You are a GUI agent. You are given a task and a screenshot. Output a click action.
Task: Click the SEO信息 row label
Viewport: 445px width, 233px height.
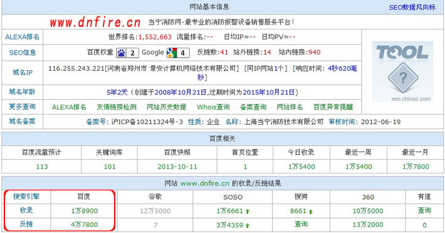click(23, 53)
